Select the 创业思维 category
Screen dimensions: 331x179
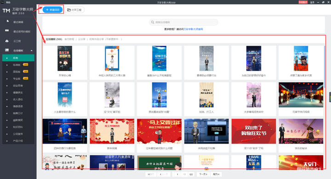[x=18, y=86]
